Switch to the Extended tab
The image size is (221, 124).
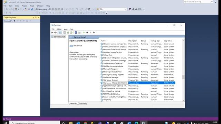(74, 103)
